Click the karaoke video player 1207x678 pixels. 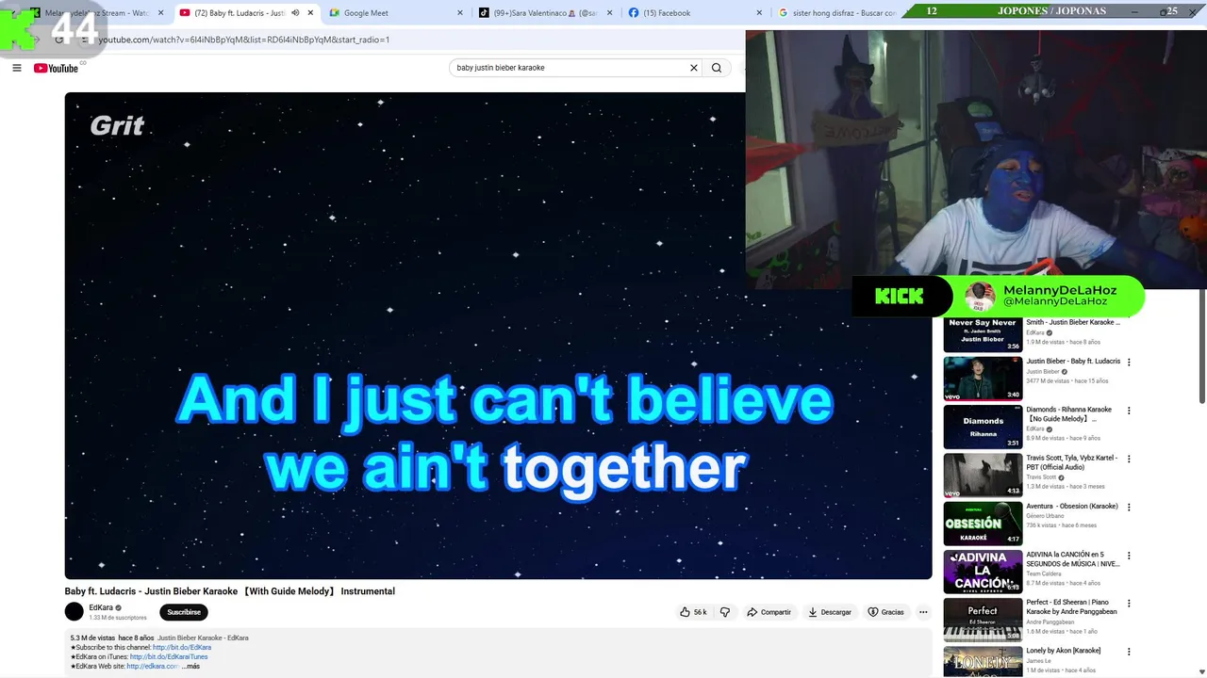tap(498, 335)
